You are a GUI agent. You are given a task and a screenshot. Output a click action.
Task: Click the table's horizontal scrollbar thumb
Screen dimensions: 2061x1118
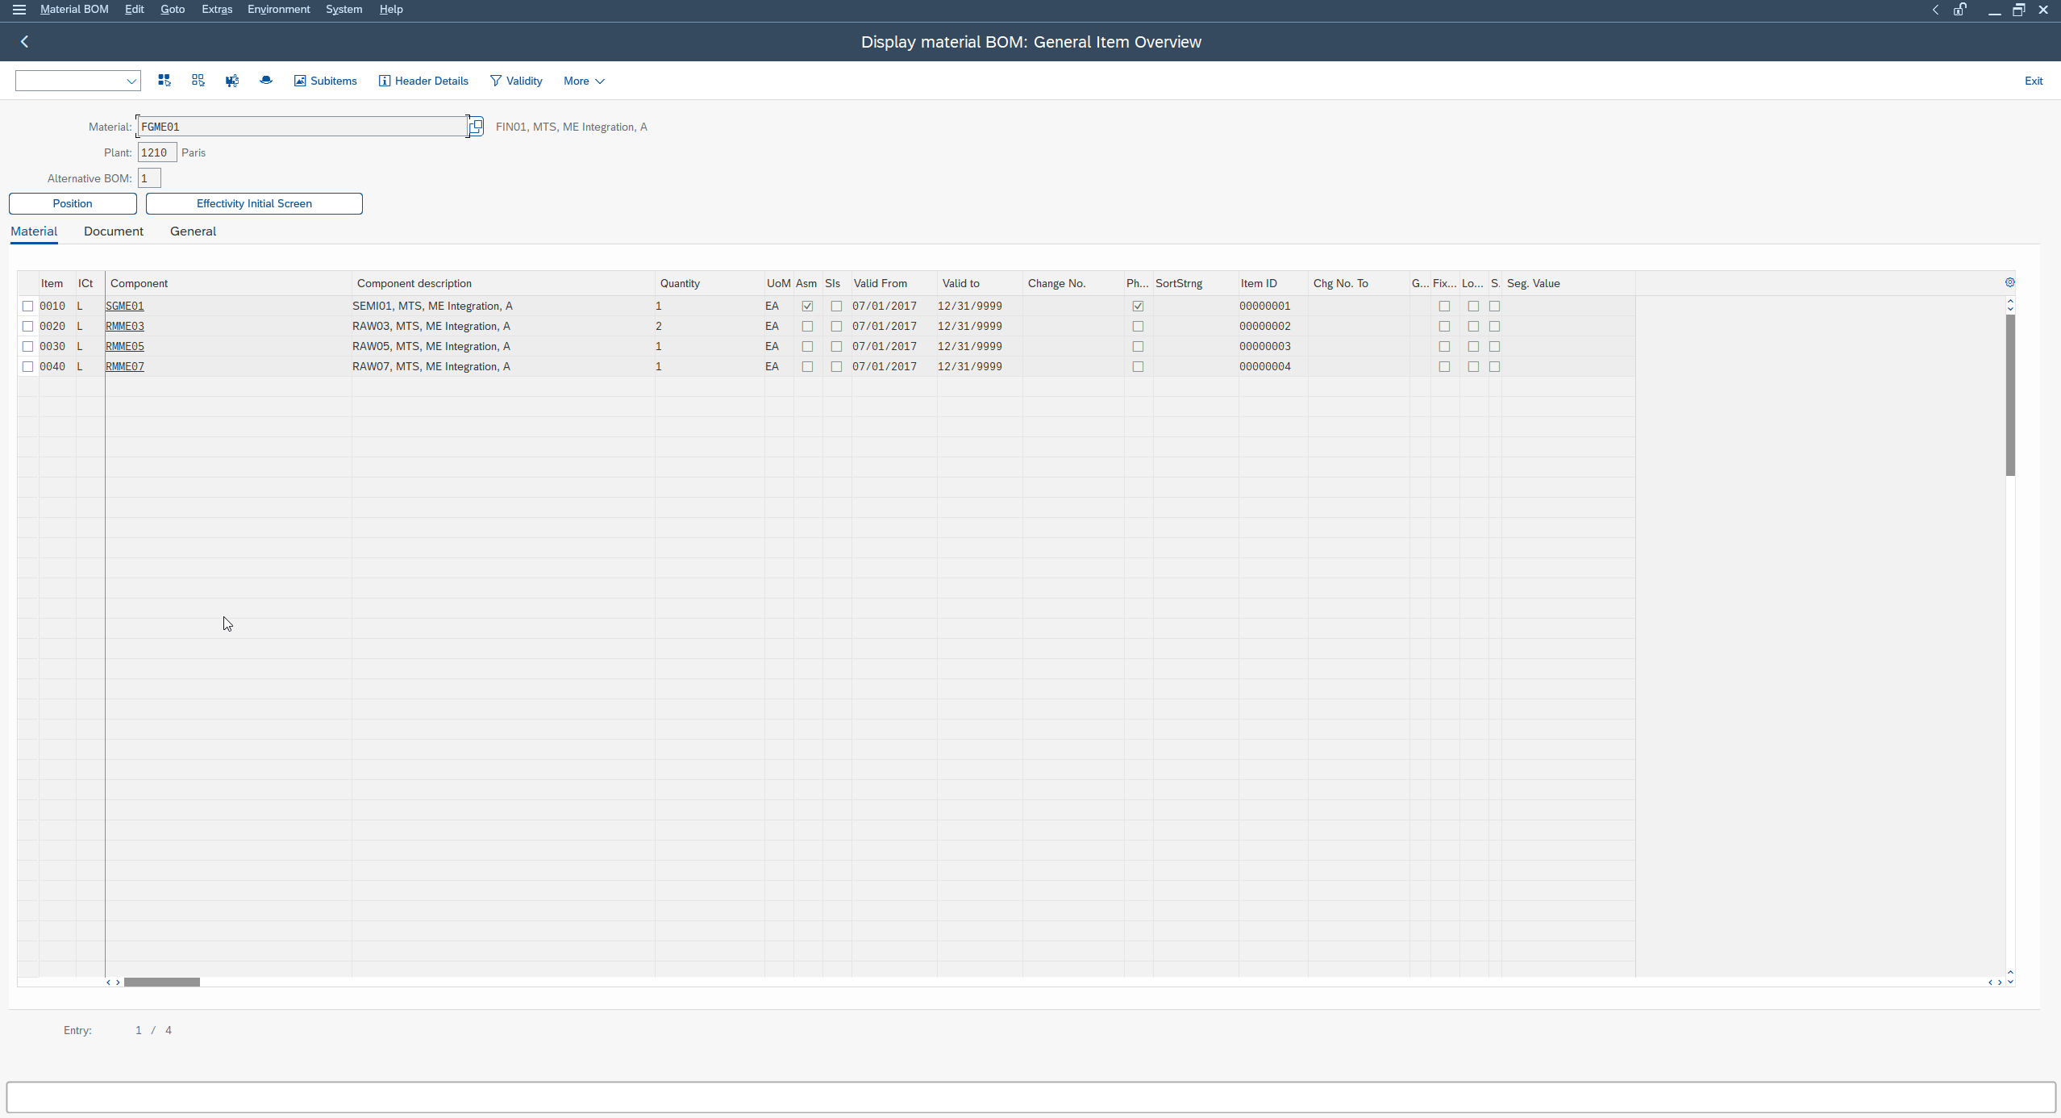pyautogui.click(x=161, y=982)
